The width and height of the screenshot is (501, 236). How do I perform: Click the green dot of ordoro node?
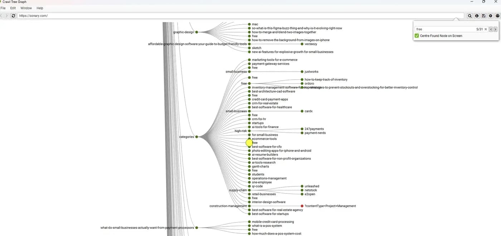pyautogui.click(x=302, y=83)
